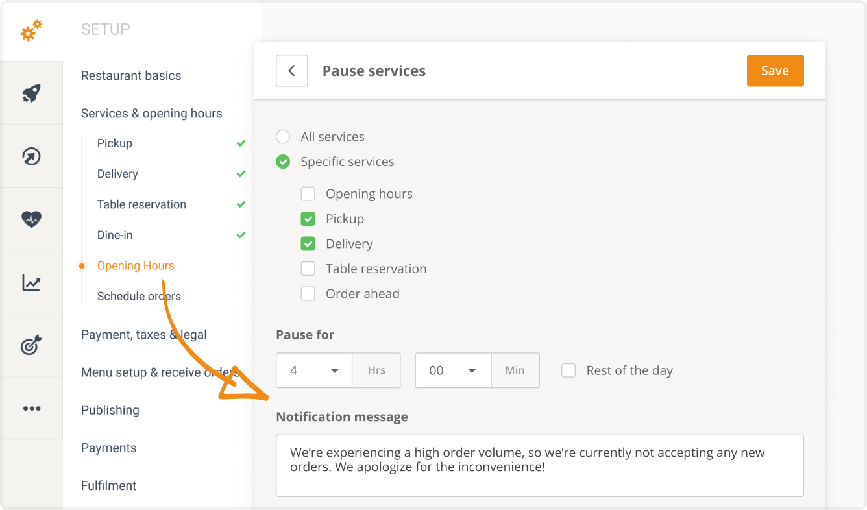Open the three dots more icon
This screenshot has width=867, height=510.
point(31,409)
